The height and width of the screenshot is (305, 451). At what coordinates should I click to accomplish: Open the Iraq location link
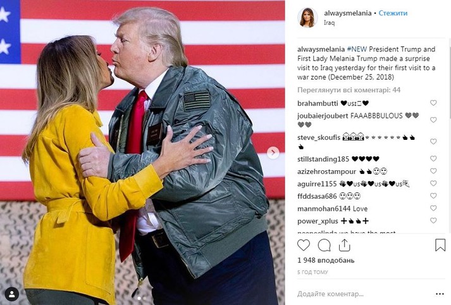(329, 23)
